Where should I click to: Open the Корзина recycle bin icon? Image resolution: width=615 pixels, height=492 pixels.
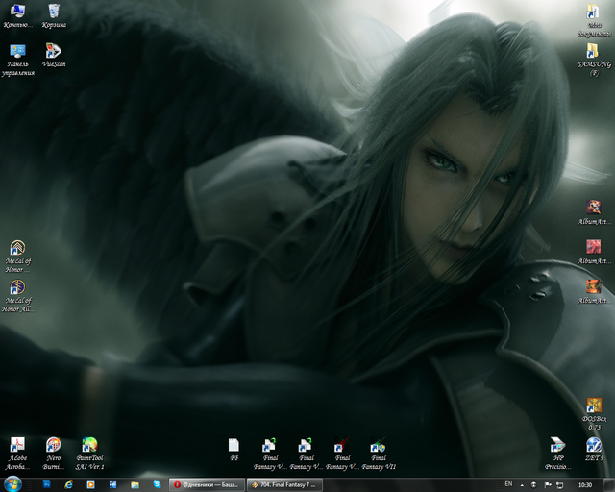54,15
